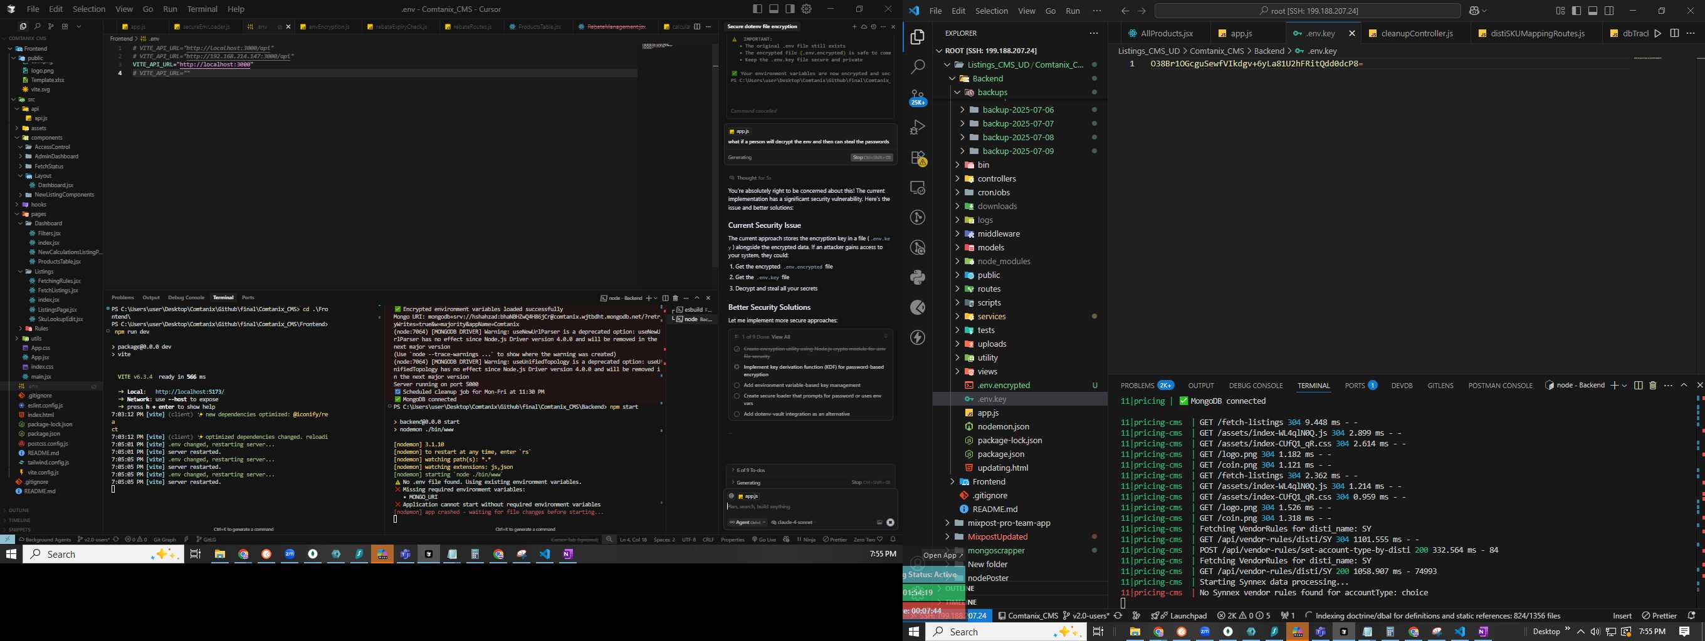This screenshot has height=641, width=1705.
Task: Maximize VS Code panel with the up chevron
Action: pos(1684,385)
